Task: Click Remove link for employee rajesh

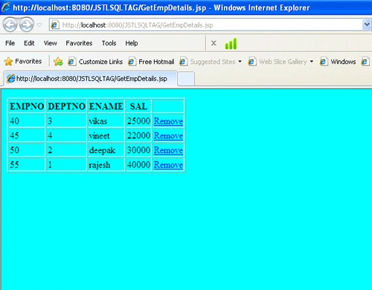Action: point(168,164)
